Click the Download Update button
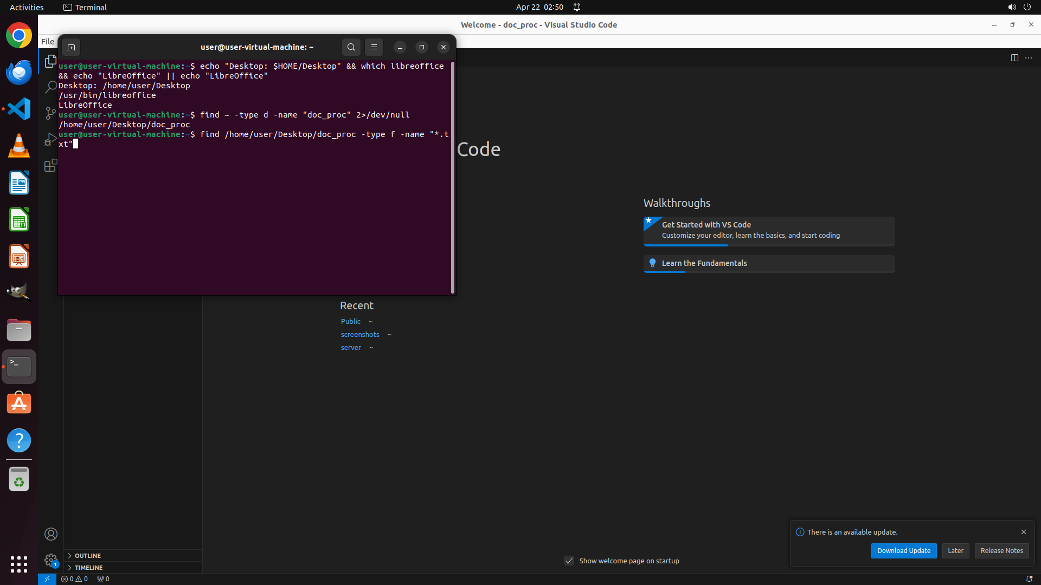The image size is (1041, 585). (903, 550)
